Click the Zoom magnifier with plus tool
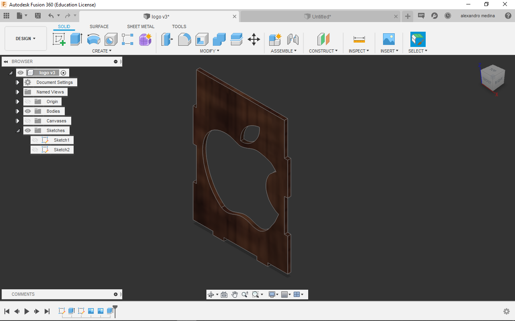 pos(245,295)
